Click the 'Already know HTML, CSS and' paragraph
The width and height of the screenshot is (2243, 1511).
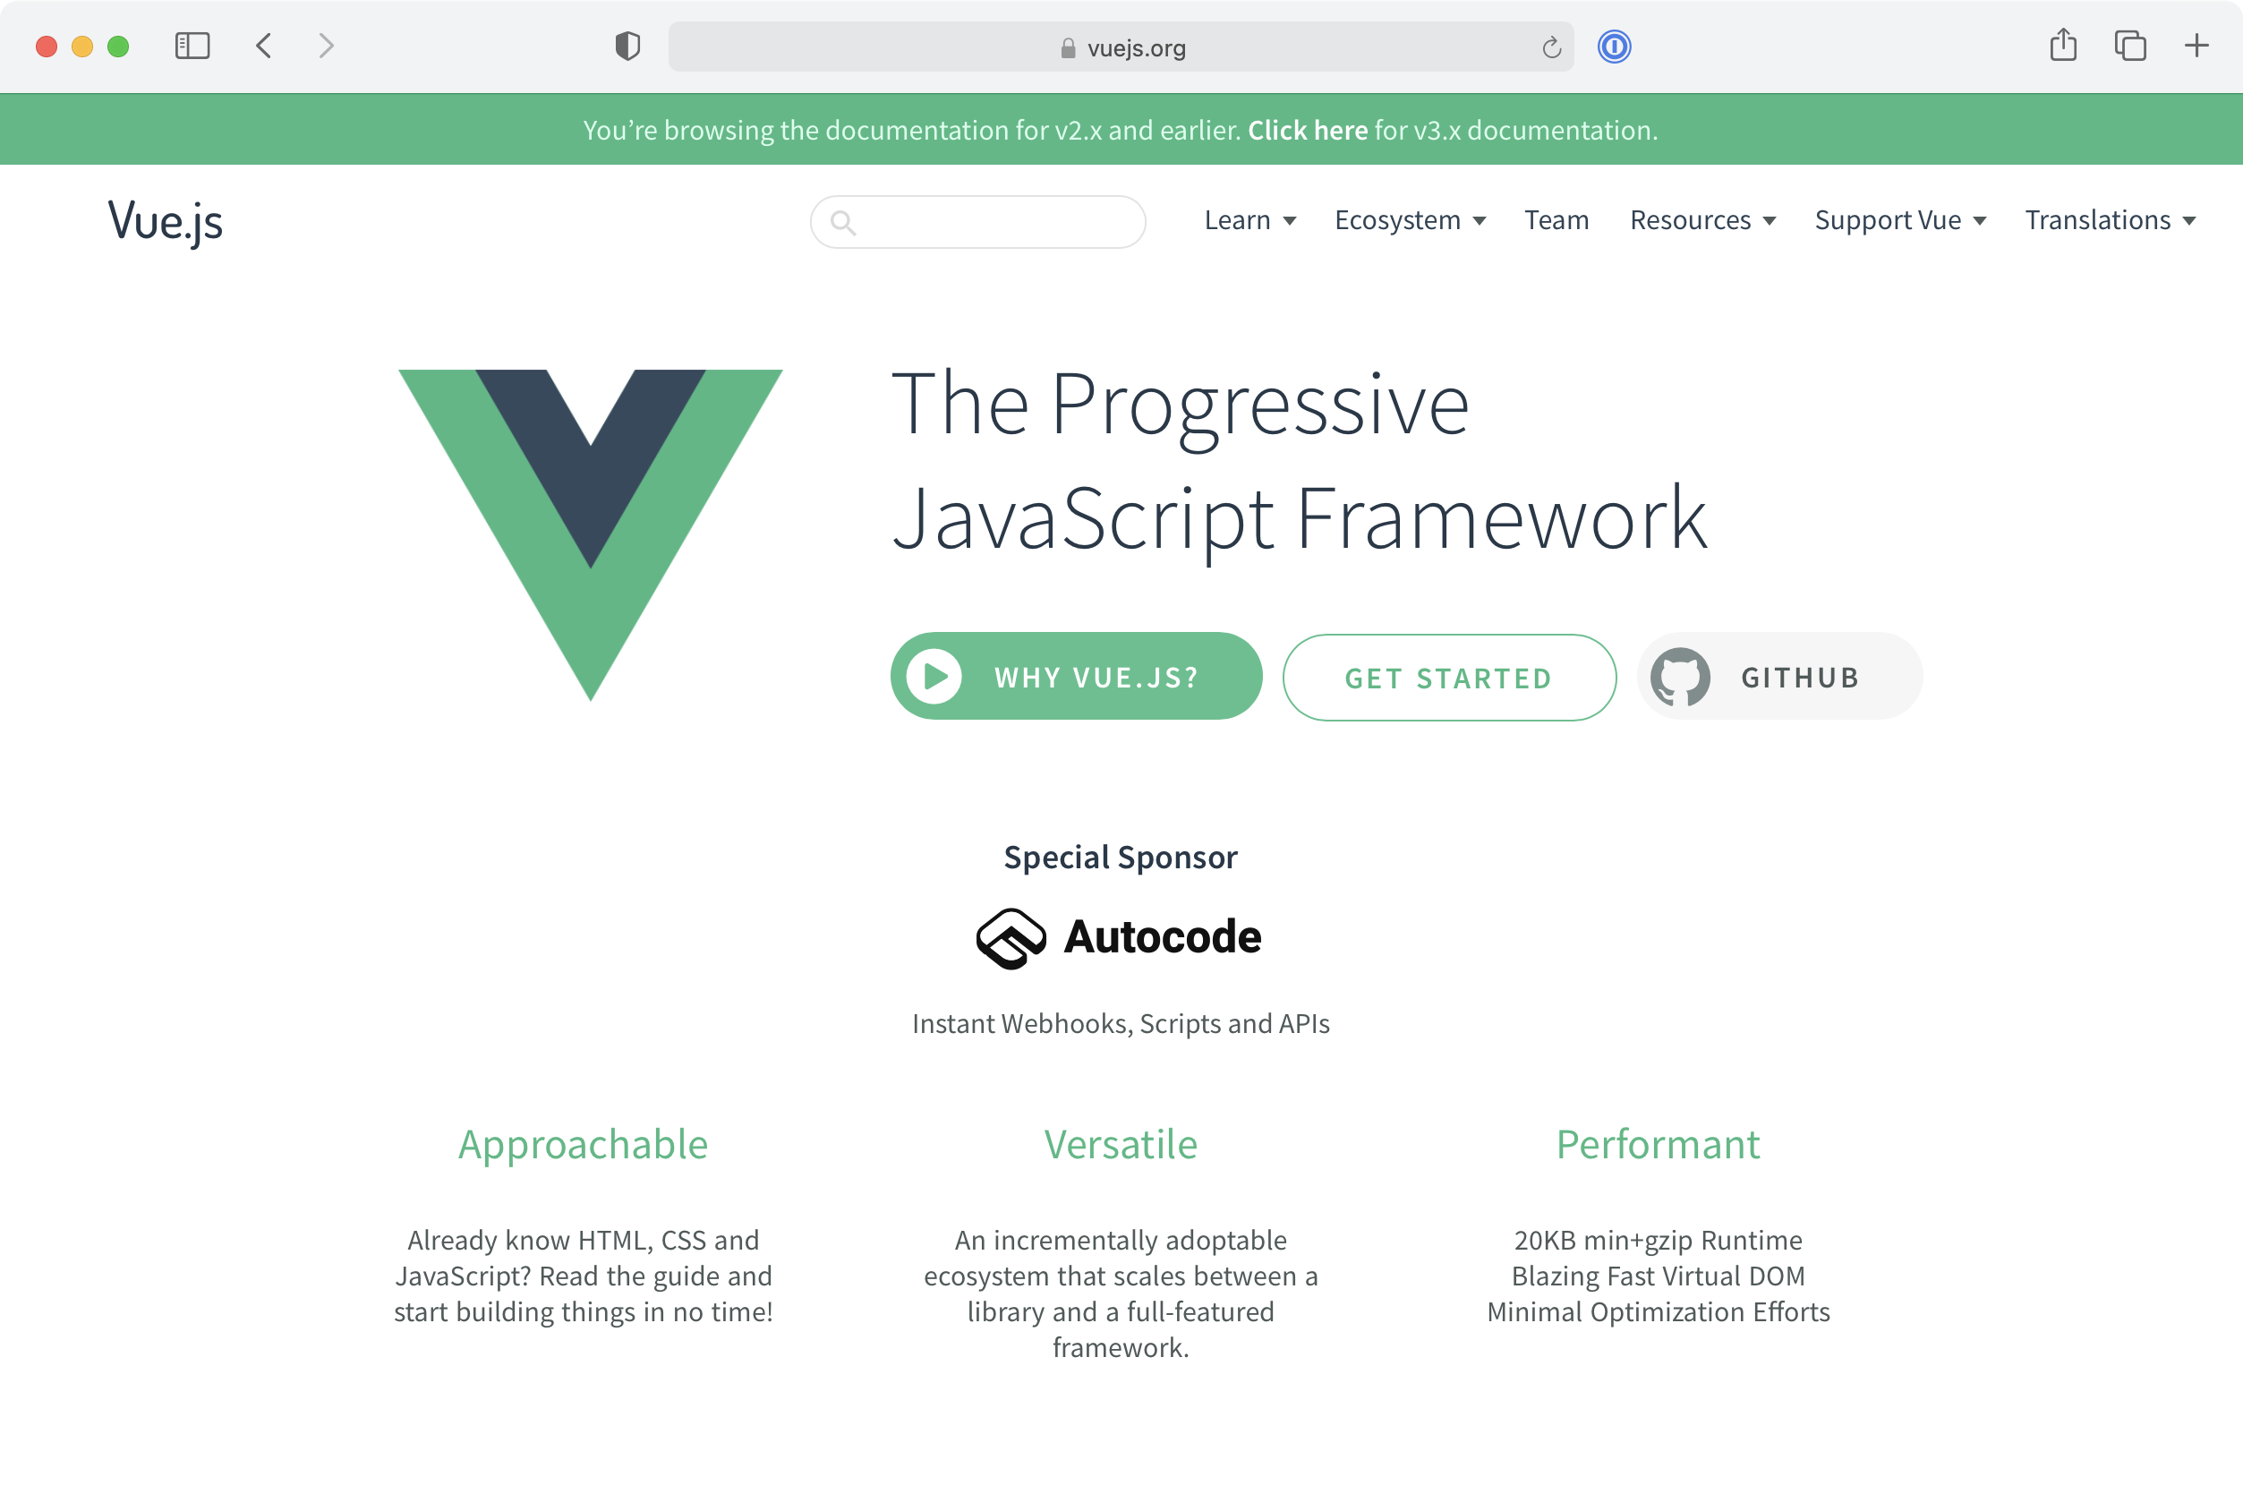583,1276
